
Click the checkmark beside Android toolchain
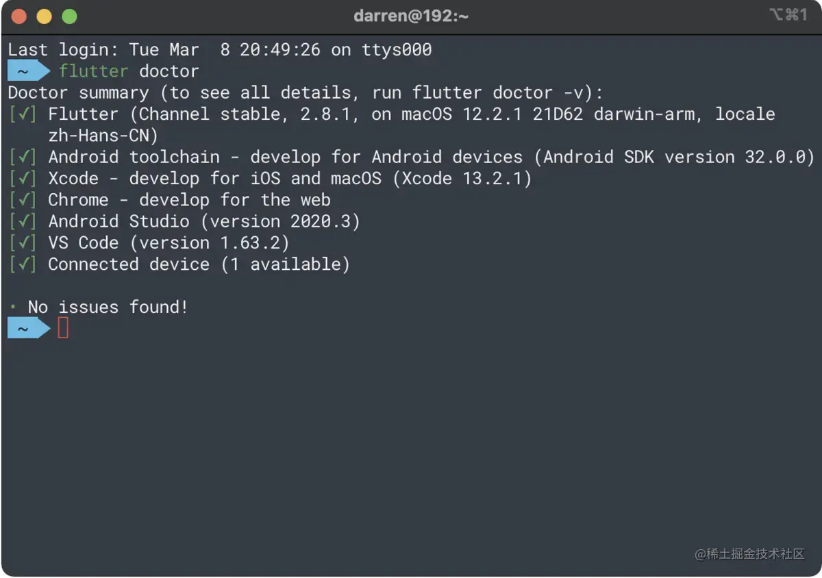point(23,158)
